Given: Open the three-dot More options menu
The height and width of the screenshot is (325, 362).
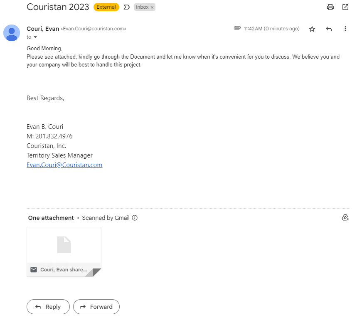Looking at the screenshot, I should 345,29.
